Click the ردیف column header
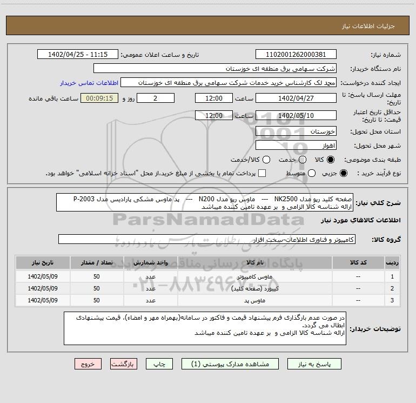The height and width of the screenshot is (403, 416). (x=392, y=262)
